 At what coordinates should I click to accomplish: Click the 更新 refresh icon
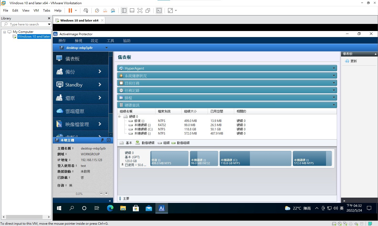pyautogui.click(x=347, y=61)
